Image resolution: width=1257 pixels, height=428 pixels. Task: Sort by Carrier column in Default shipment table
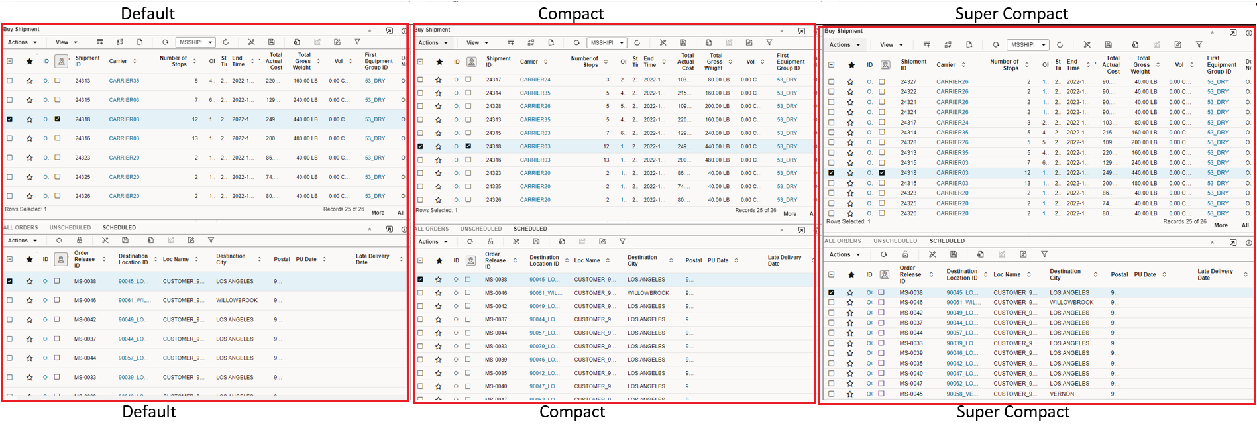click(x=135, y=61)
